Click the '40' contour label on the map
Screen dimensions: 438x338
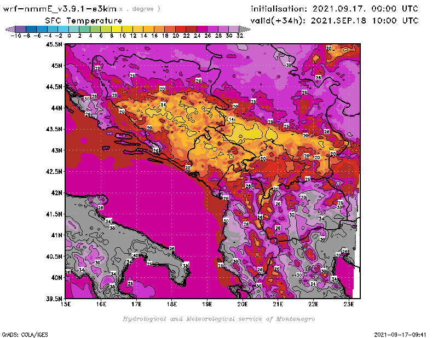click(135, 255)
